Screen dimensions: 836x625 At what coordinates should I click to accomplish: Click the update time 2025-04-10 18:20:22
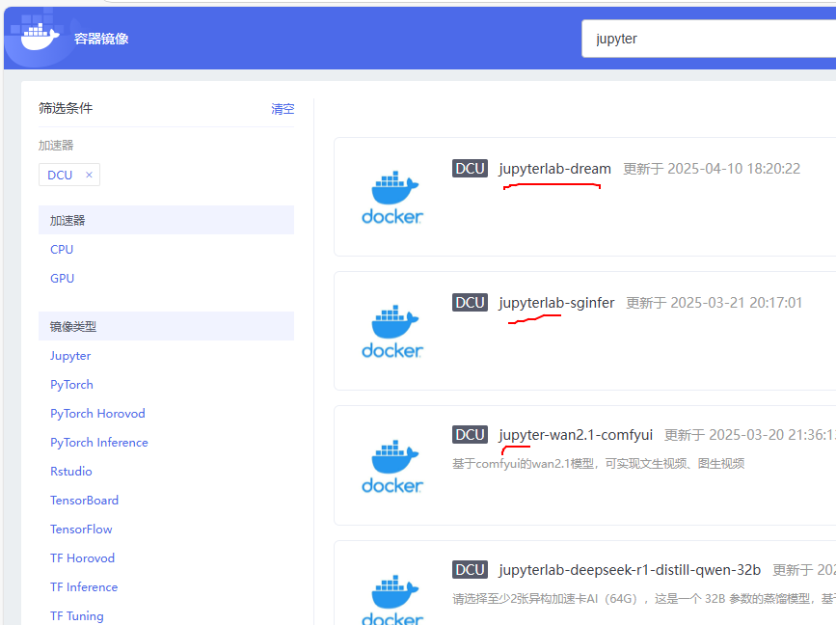(712, 169)
